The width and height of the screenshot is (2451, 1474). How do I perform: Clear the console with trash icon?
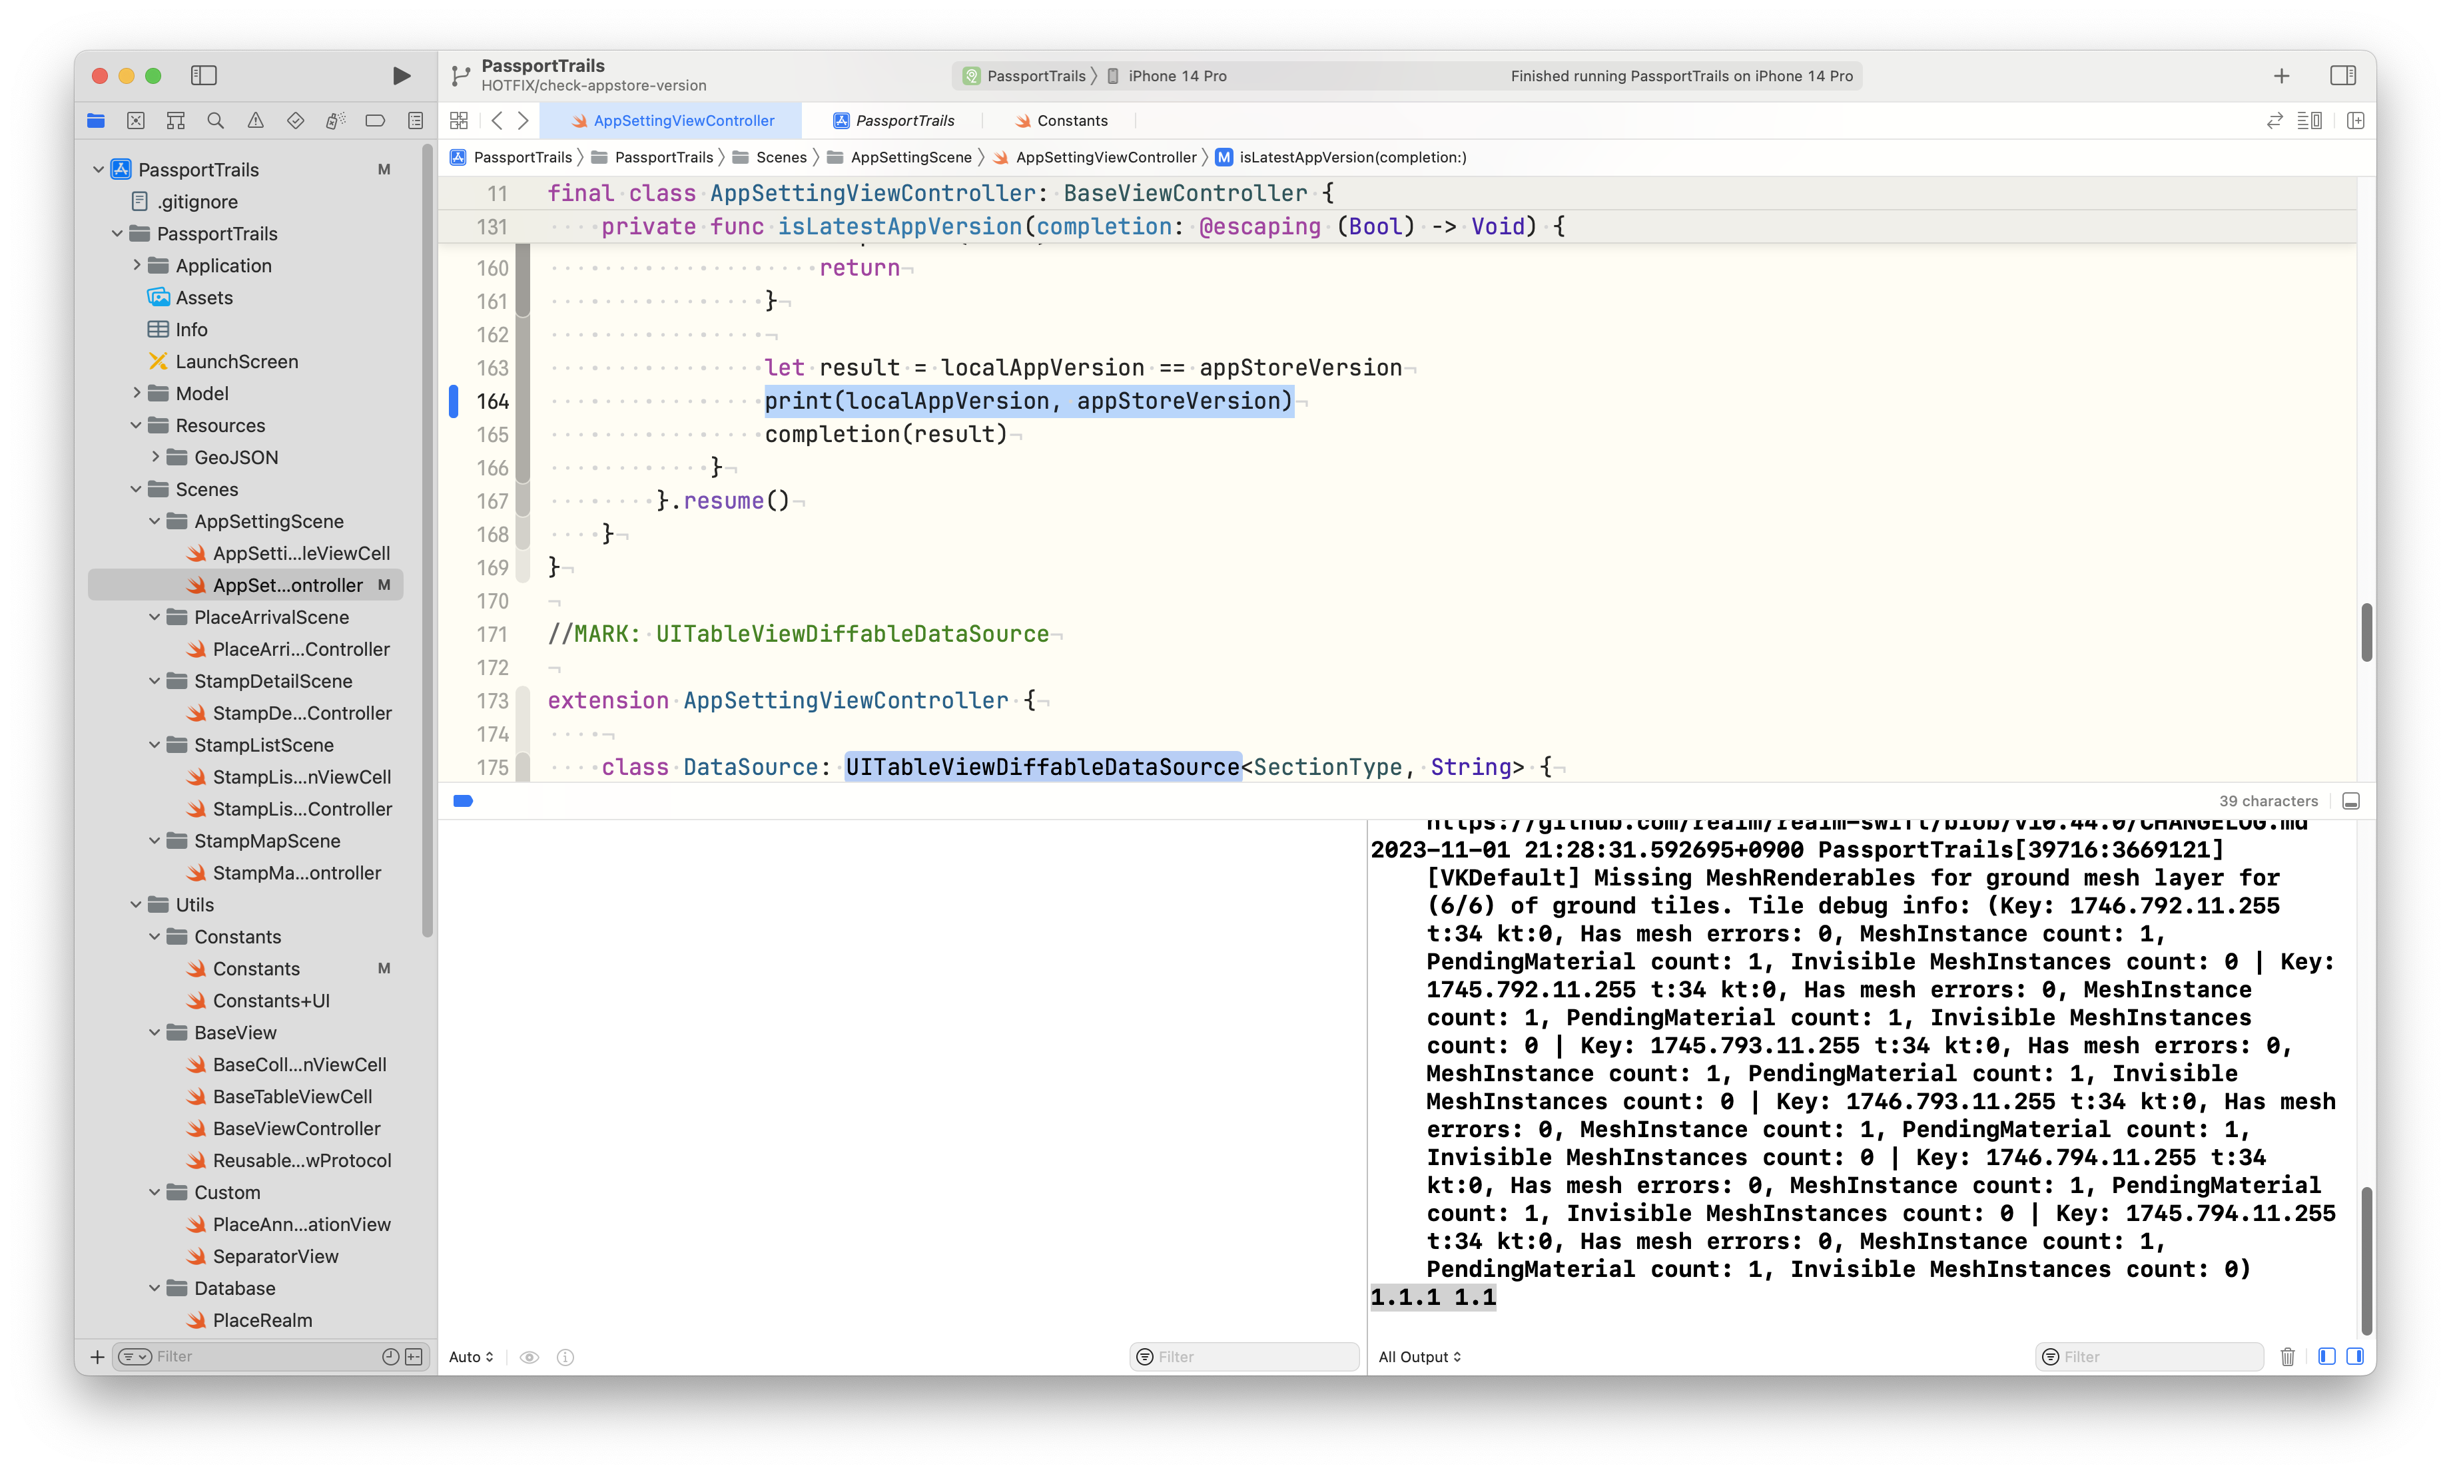(x=2288, y=1357)
